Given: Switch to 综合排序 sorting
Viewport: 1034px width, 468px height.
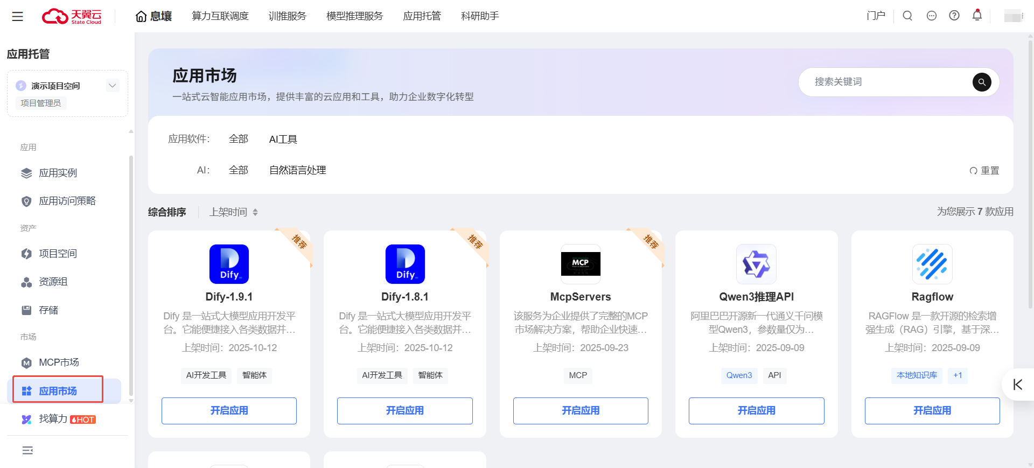Looking at the screenshot, I should tap(167, 212).
